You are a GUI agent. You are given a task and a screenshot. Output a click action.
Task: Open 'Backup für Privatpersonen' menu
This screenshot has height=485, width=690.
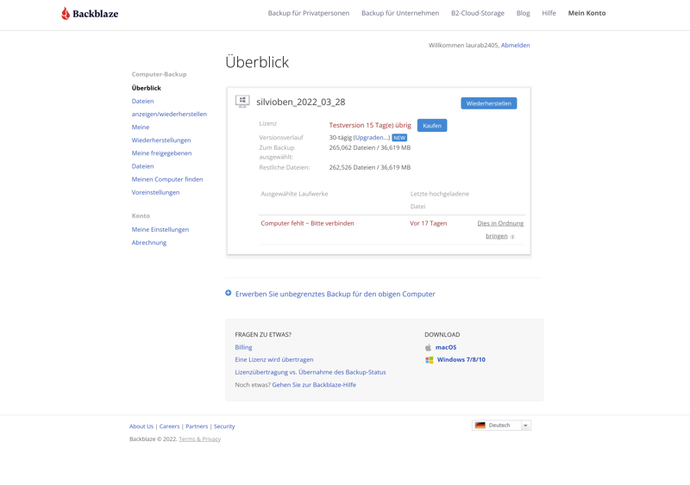[x=308, y=13]
